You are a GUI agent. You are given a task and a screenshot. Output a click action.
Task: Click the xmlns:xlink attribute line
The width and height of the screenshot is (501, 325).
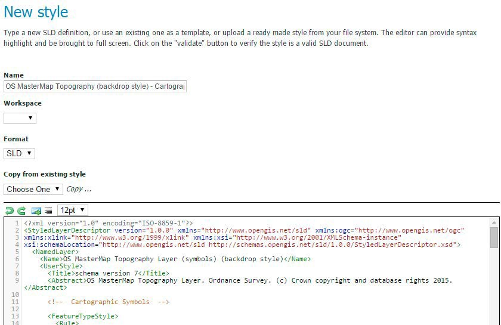point(212,237)
